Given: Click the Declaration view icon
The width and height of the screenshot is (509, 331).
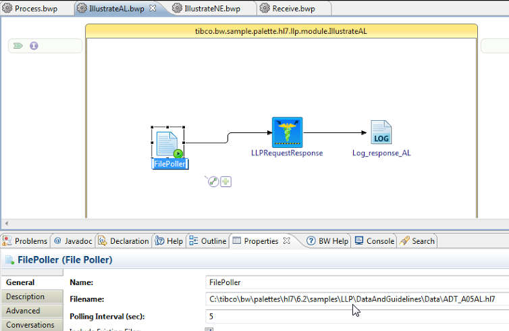Looking at the screenshot, I should point(103,240).
